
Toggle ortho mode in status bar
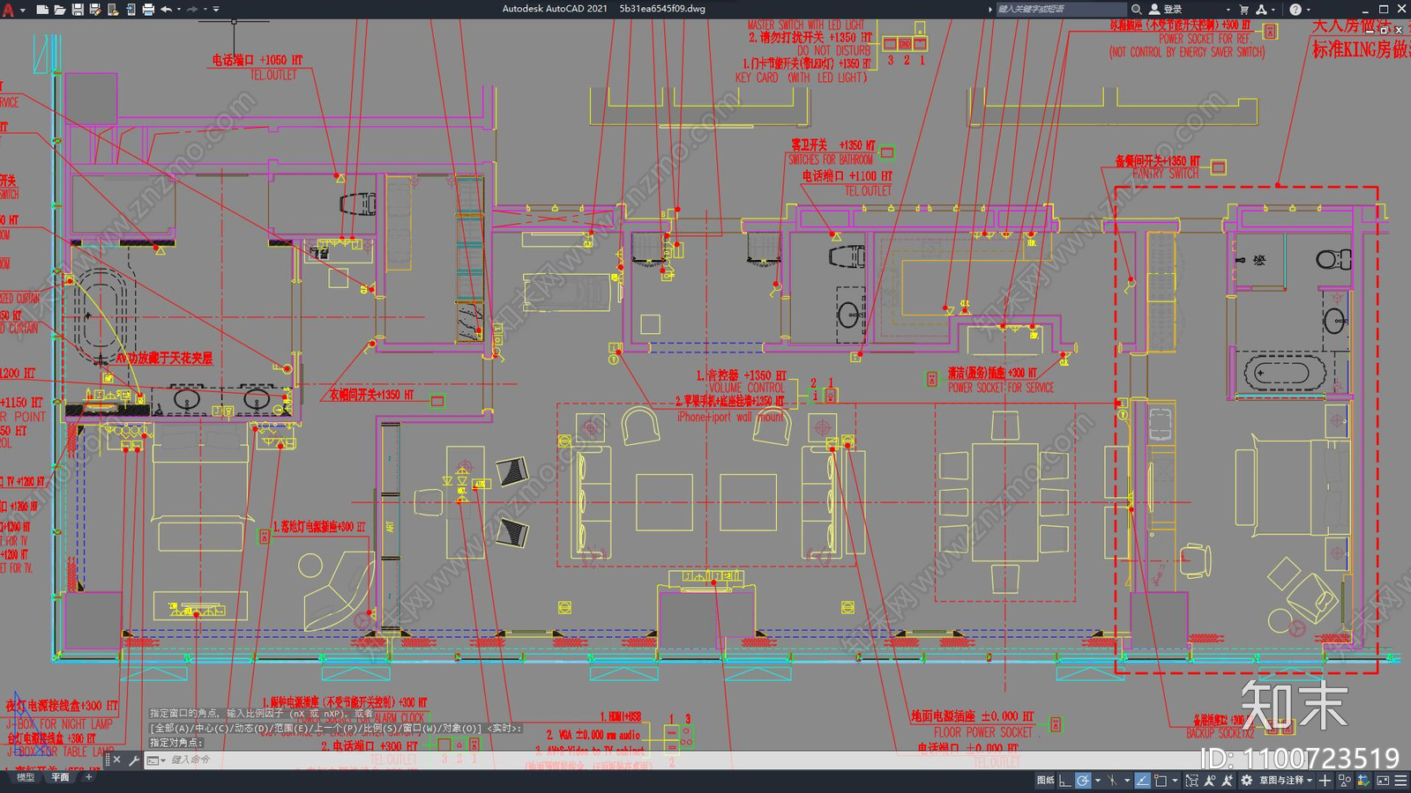tap(1065, 781)
